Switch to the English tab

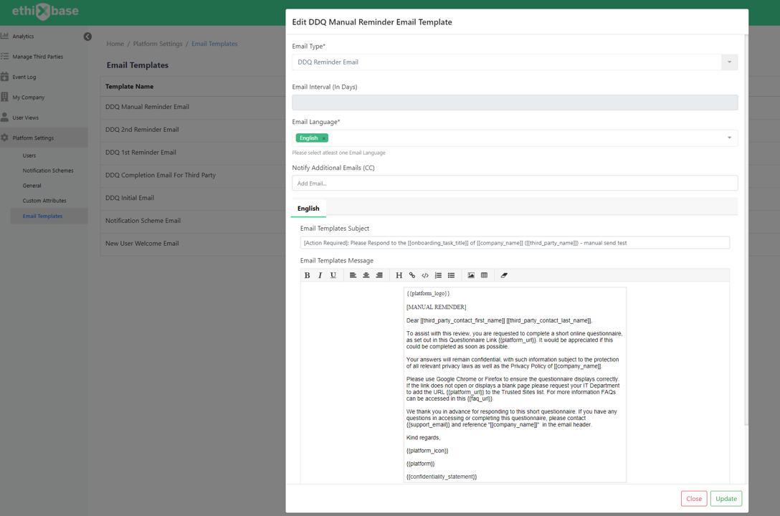pyautogui.click(x=308, y=209)
